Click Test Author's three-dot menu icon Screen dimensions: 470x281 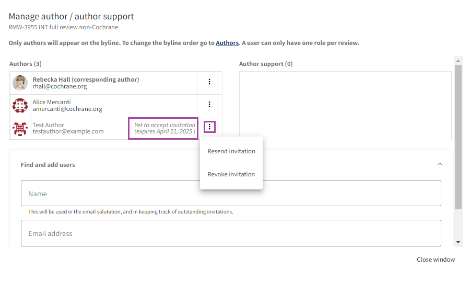[209, 127]
